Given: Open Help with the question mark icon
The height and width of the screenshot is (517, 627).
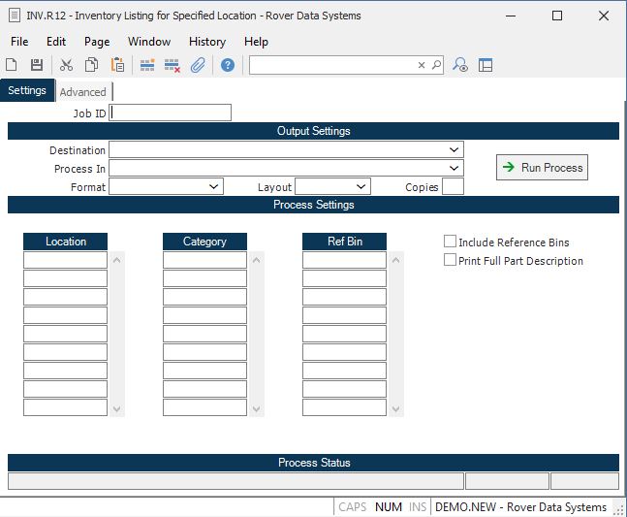Looking at the screenshot, I should 228,65.
